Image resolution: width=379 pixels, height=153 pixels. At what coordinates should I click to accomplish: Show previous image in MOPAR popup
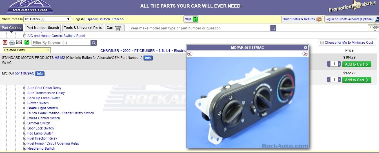pyautogui.click(x=190, y=54)
